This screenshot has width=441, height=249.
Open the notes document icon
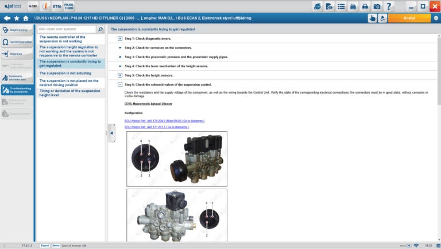coord(353,6)
